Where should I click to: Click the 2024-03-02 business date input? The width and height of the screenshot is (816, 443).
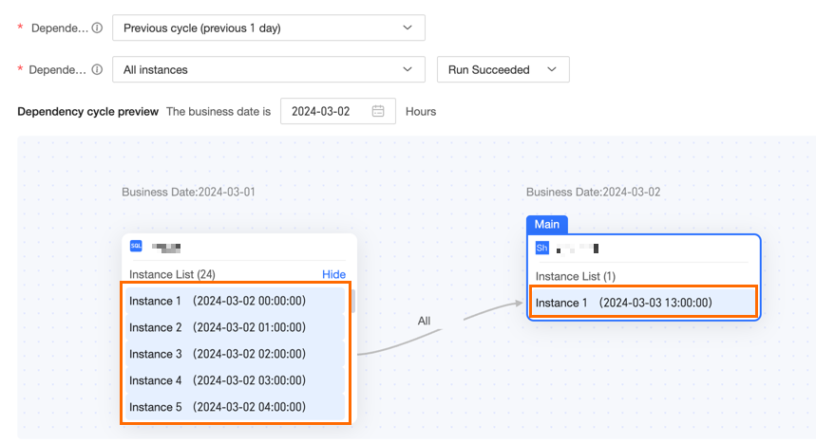click(x=338, y=111)
